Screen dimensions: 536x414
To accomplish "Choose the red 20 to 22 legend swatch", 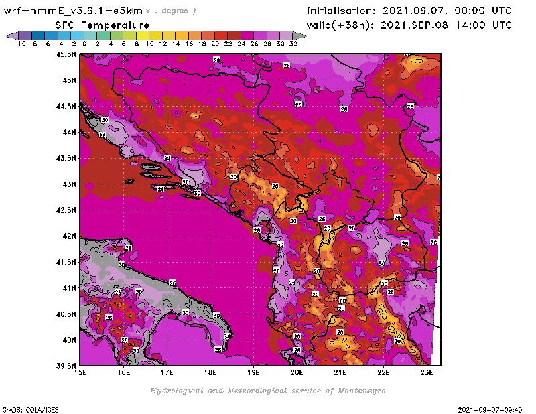I will tap(221, 36).
